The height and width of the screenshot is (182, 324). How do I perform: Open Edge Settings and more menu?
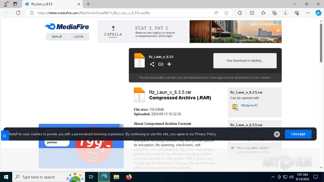tap(308, 13)
